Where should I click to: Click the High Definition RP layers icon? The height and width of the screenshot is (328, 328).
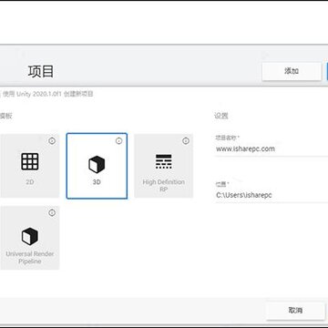click(x=164, y=161)
